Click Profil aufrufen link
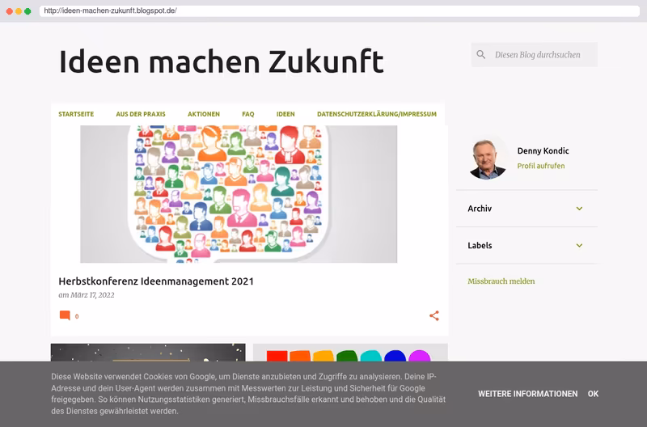The width and height of the screenshot is (647, 427). pyautogui.click(x=541, y=166)
